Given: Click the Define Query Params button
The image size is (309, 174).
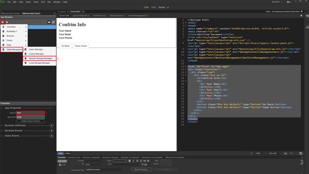Looking at the screenshot, I should point(30,121).
